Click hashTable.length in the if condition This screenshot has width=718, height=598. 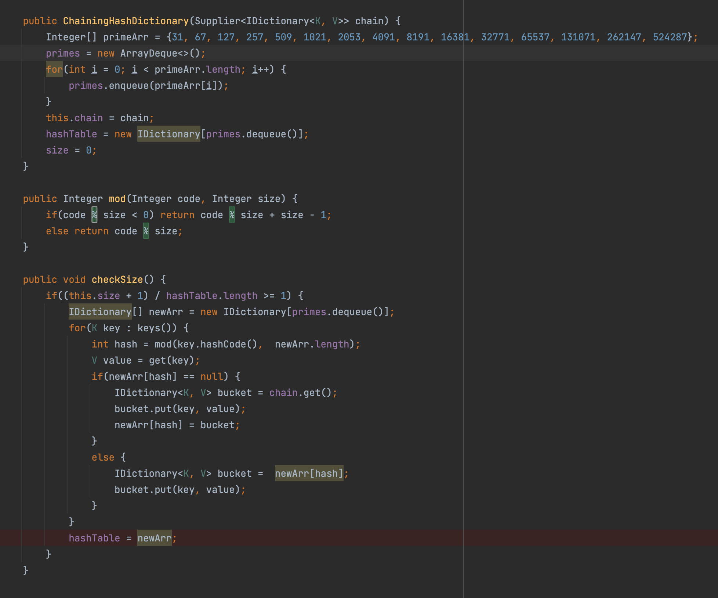click(x=211, y=296)
